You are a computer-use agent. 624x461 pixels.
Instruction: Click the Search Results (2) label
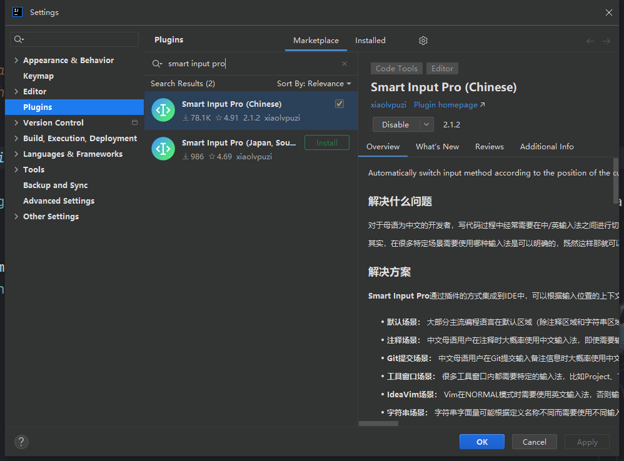click(x=183, y=84)
